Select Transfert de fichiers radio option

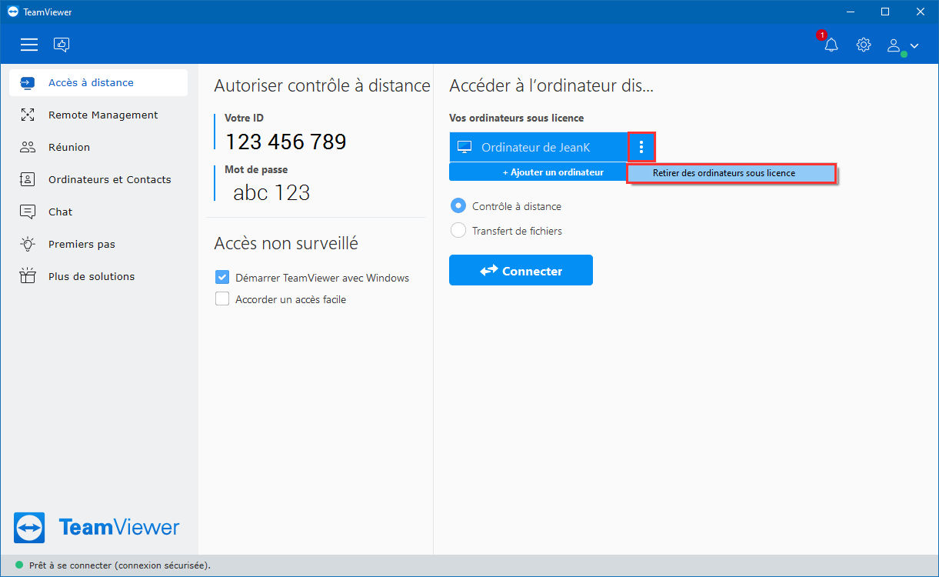point(458,230)
